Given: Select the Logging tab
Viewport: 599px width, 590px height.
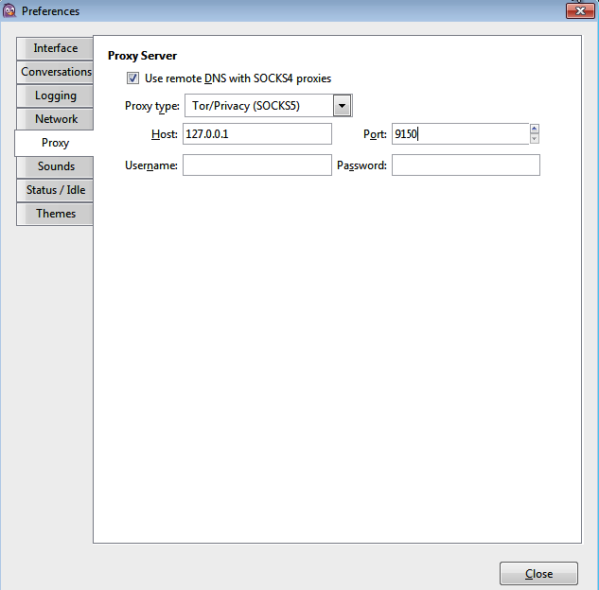Looking at the screenshot, I should tap(55, 95).
